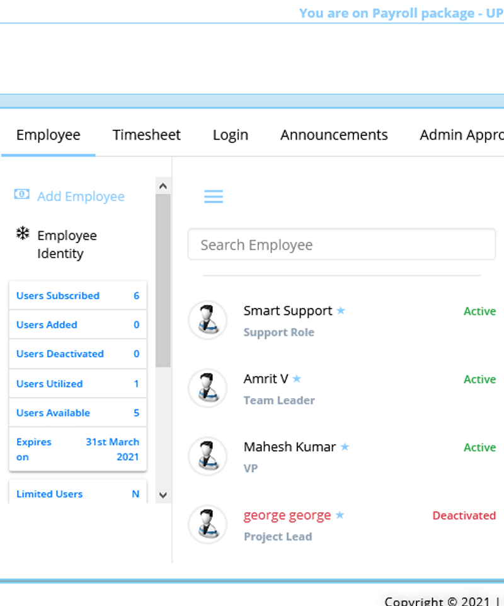Viewport: 504px width, 606px height.
Task: Open the deactivated george george employee name
Action: 287,515
